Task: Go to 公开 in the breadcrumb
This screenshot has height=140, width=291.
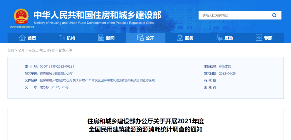Action: 21,50
